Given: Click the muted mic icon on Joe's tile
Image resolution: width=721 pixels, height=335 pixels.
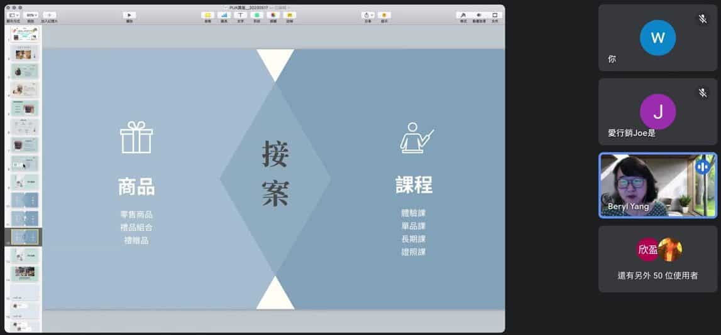Looking at the screenshot, I should coord(703,93).
